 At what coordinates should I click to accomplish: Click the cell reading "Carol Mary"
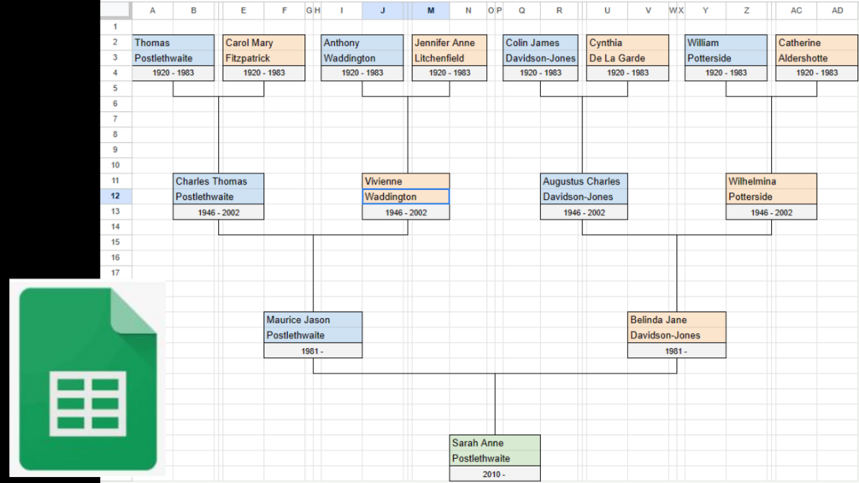264,43
